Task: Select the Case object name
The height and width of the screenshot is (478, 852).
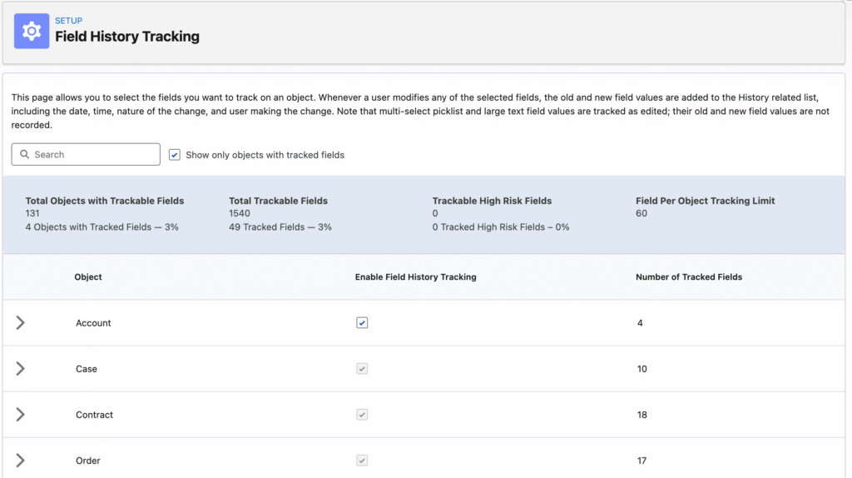Action: click(87, 369)
